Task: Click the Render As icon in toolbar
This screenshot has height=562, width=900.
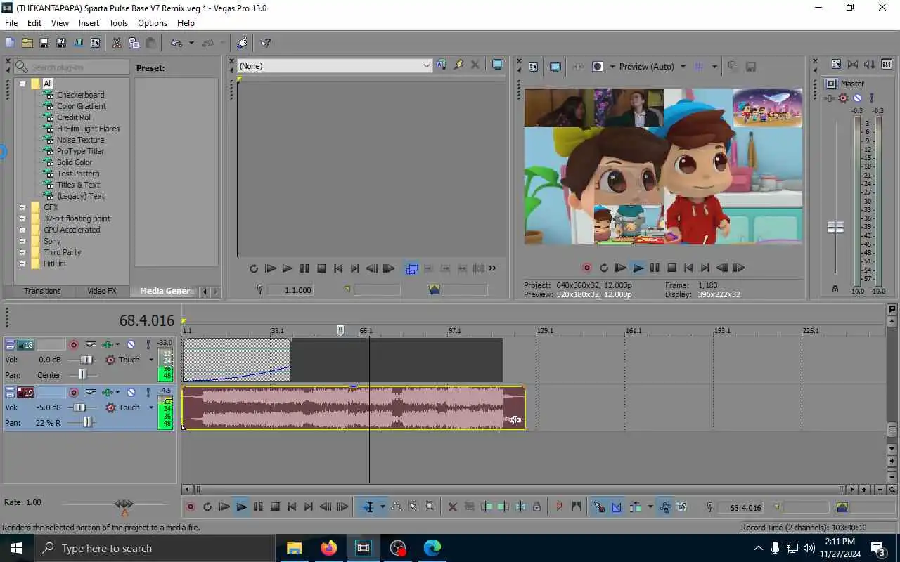Action: point(77,43)
